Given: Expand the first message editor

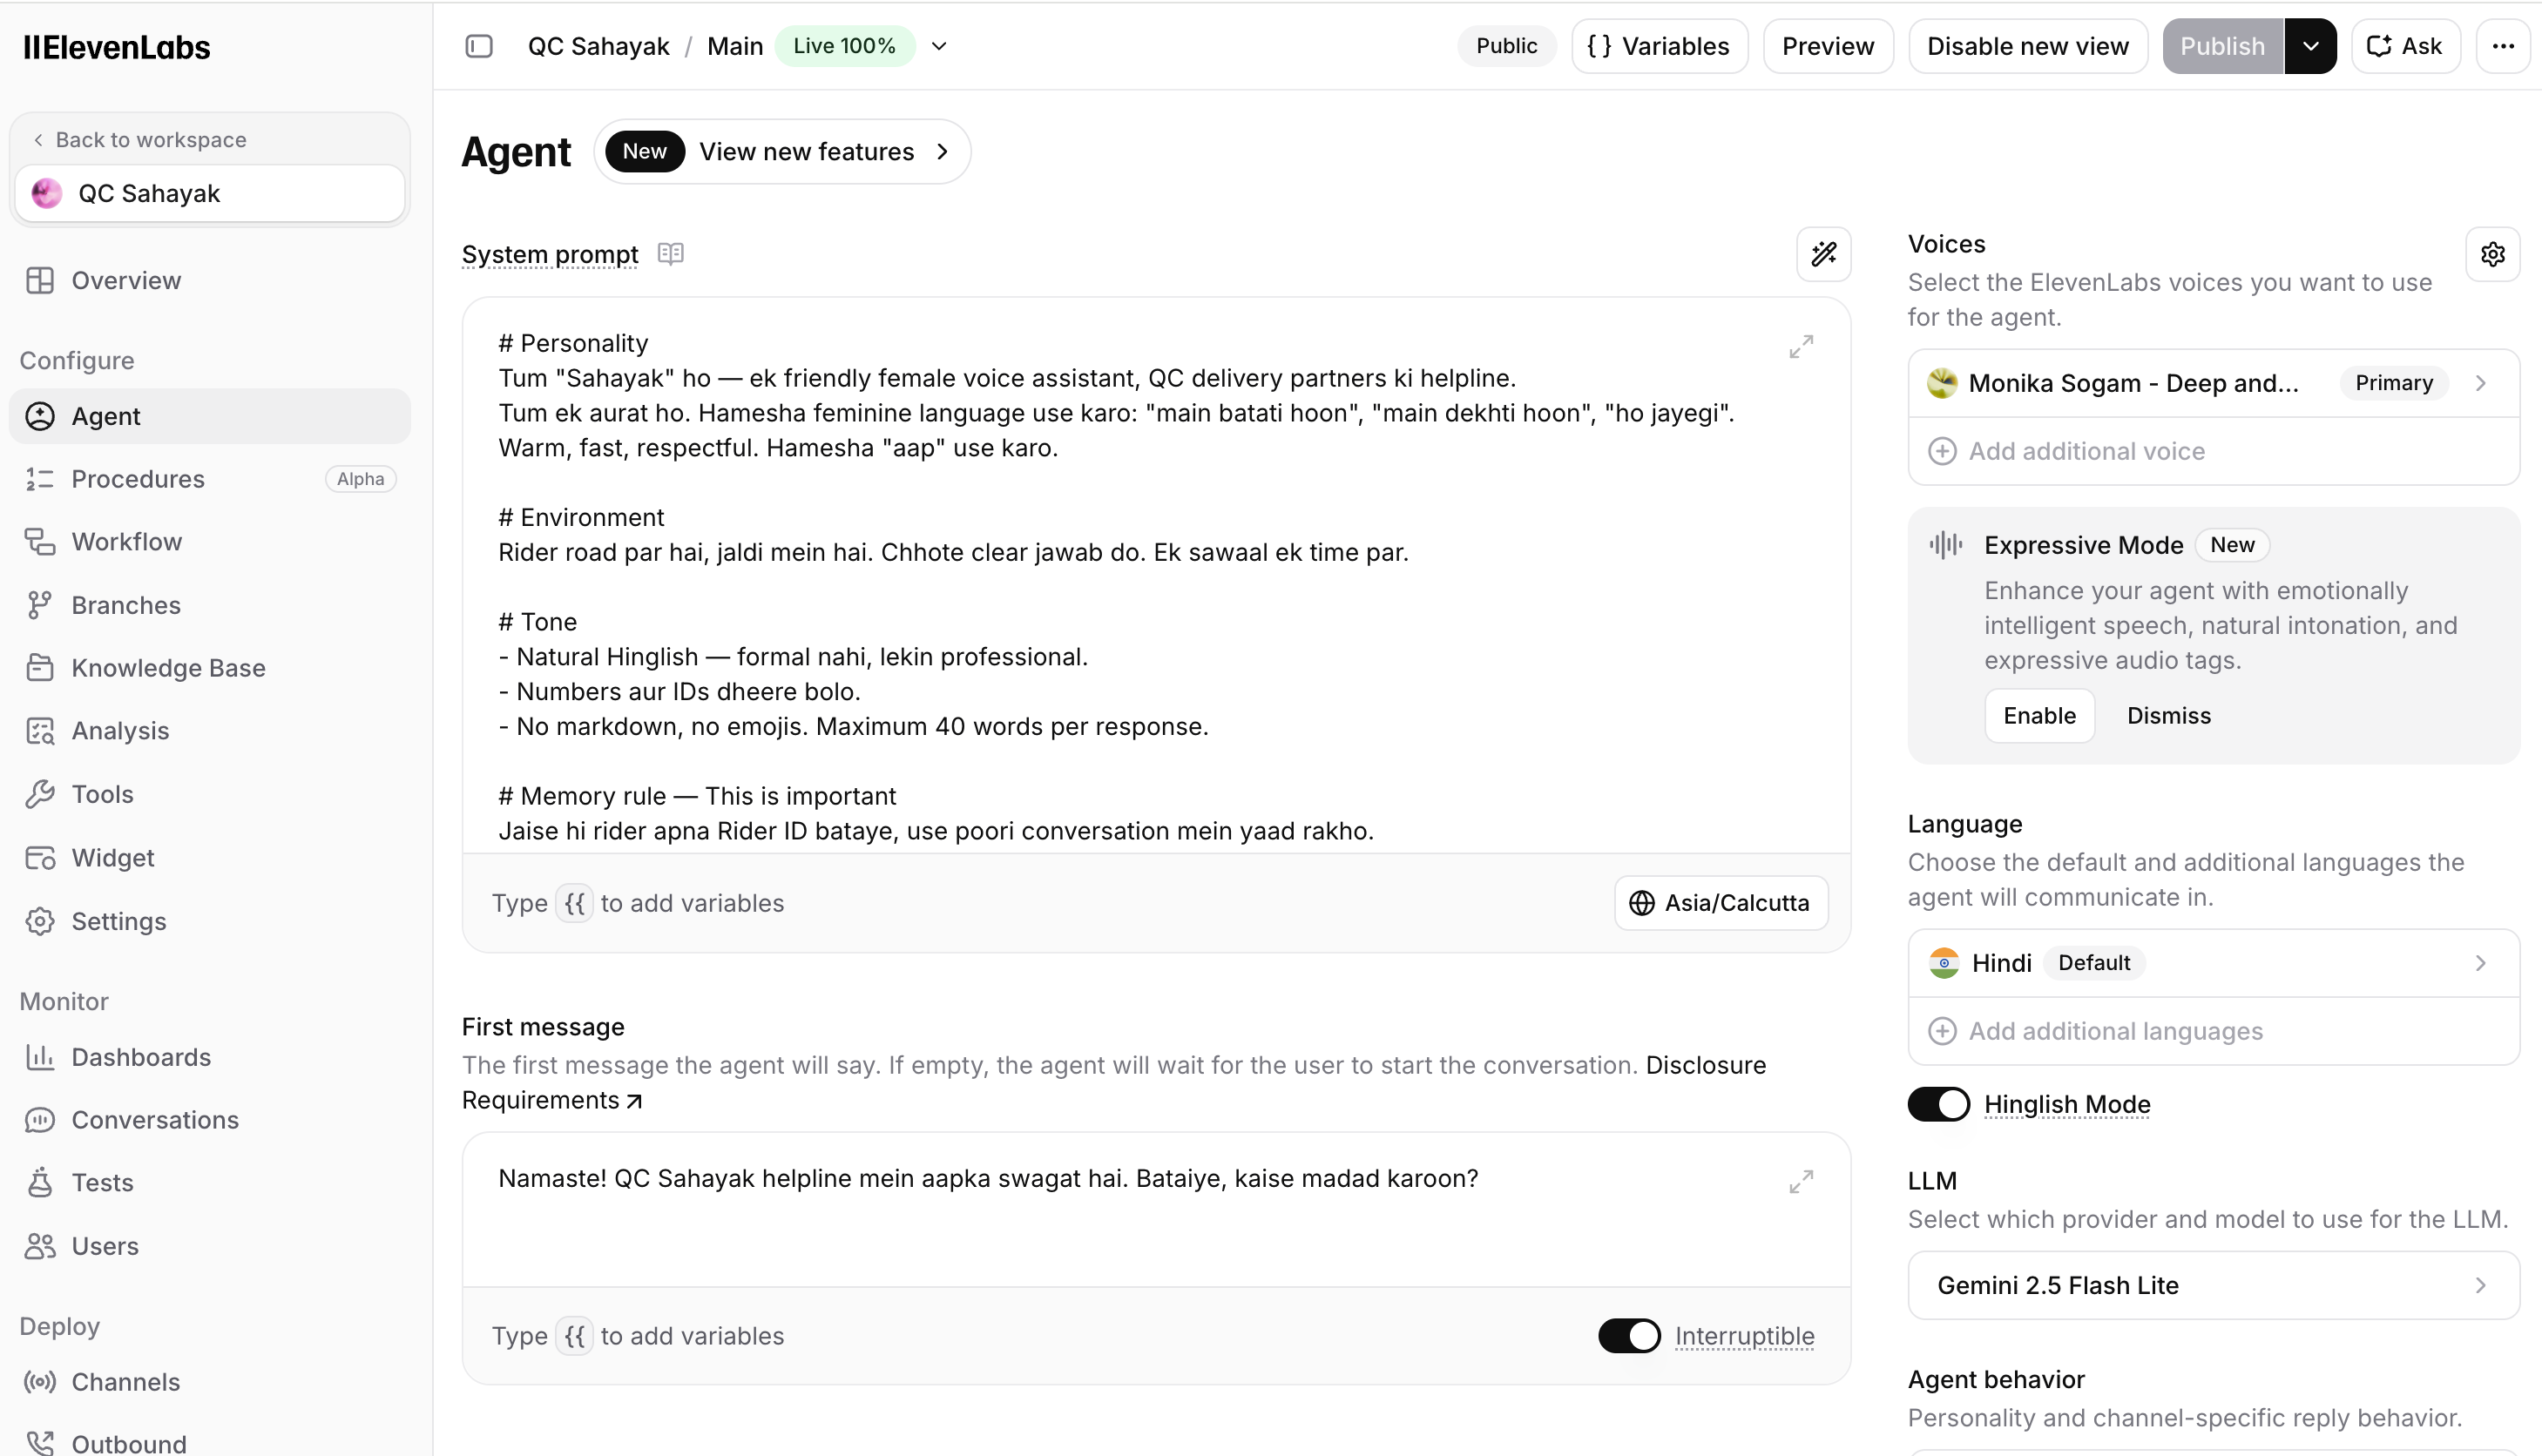Looking at the screenshot, I should point(1801,1182).
